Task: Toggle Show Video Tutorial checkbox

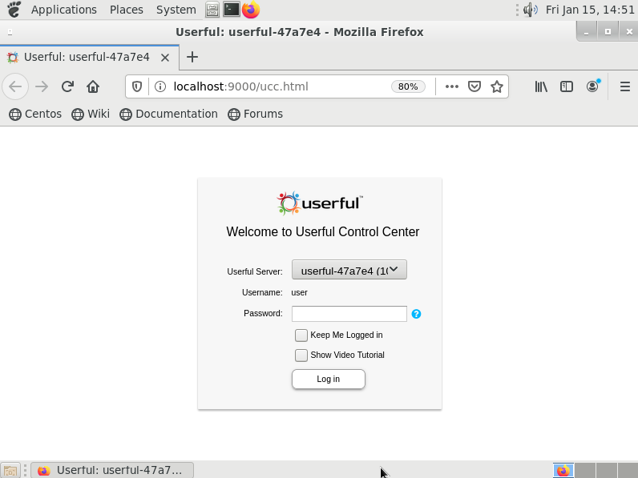Action: click(301, 355)
